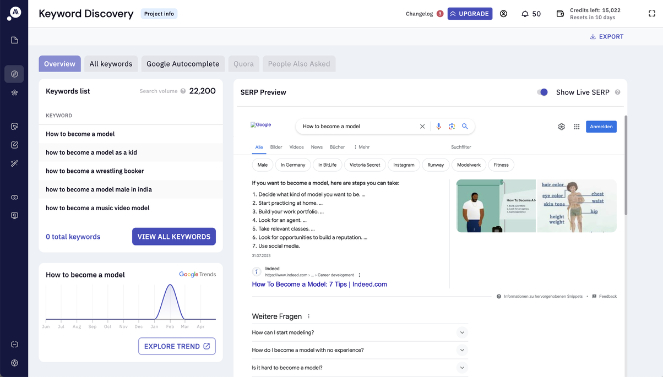Open the Quora tab

point(243,63)
